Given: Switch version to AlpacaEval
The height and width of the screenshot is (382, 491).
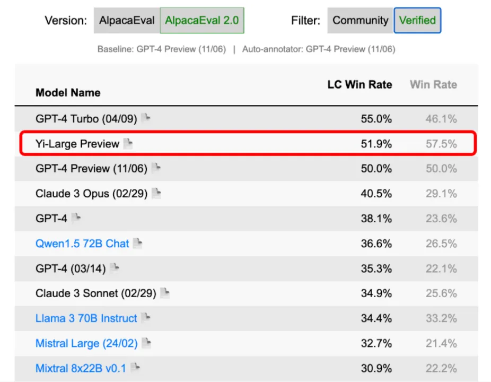Looking at the screenshot, I should click(127, 21).
